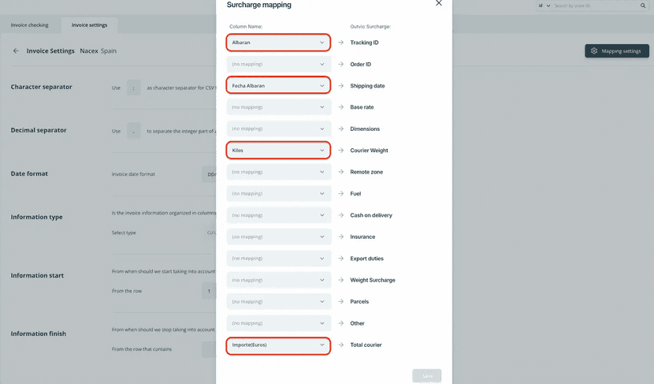Close the Surcharge mapping dialog
Viewport: 654px width, 384px height.
[x=439, y=4]
